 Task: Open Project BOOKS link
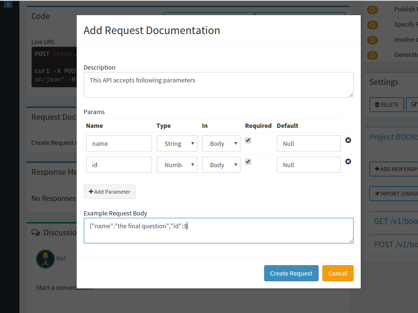pyautogui.click(x=393, y=137)
